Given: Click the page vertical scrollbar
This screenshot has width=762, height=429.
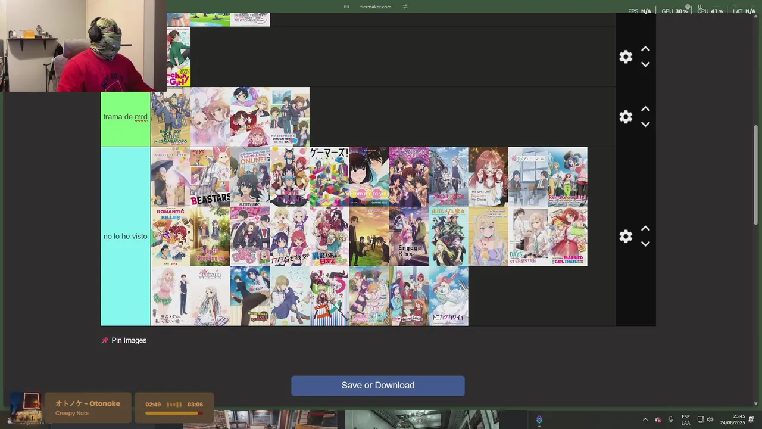Looking at the screenshot, I should click(x=757, y=175).
